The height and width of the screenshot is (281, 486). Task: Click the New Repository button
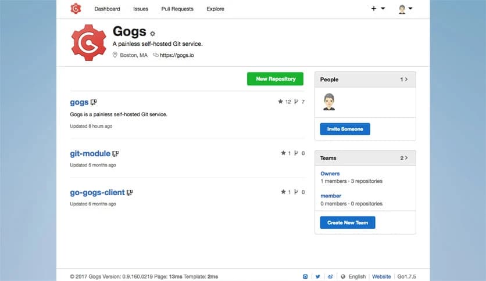[275, 79]
